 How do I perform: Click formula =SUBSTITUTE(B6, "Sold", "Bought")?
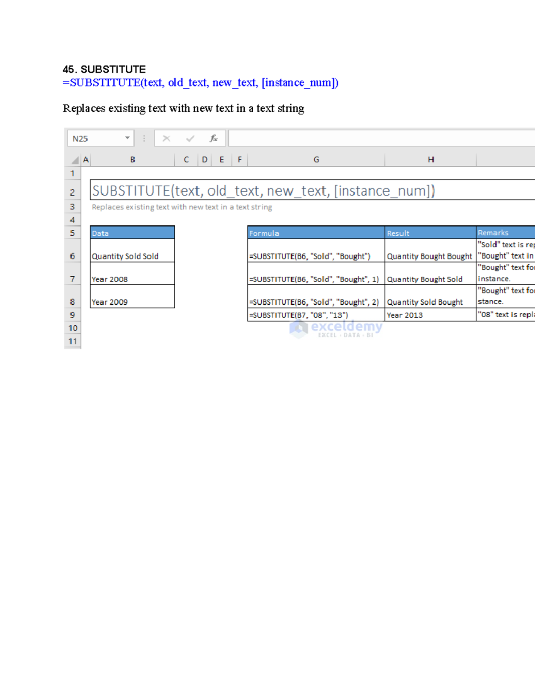tap(316, 251)
